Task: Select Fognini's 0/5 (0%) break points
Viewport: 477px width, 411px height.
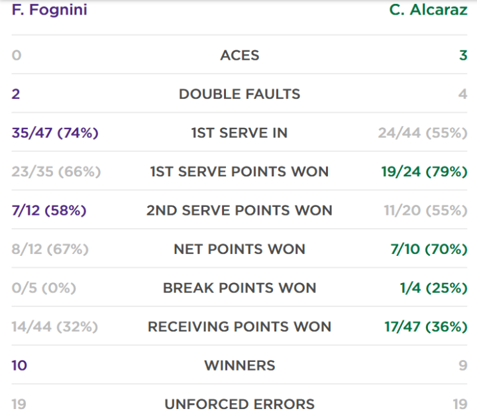Action: click(x=44, y=288)
